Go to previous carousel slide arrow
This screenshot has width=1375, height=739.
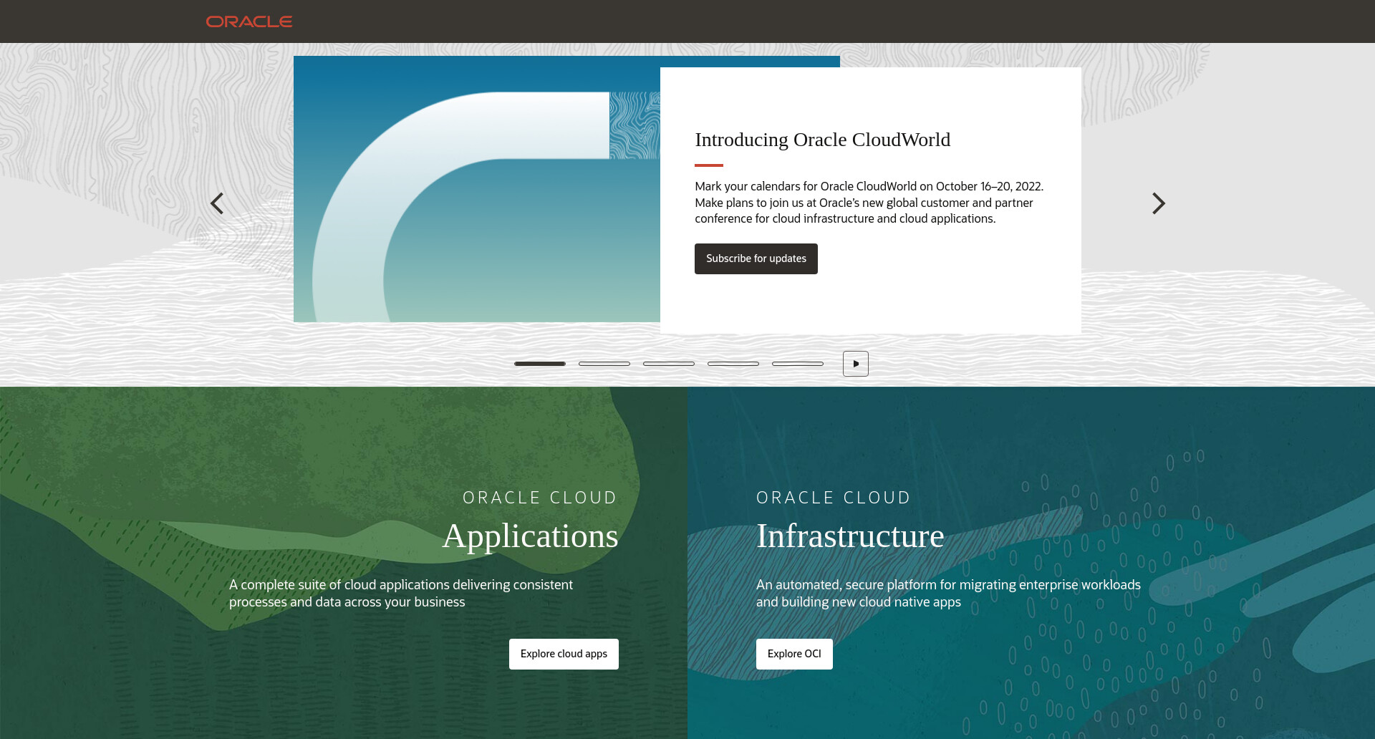click(217, 203)
